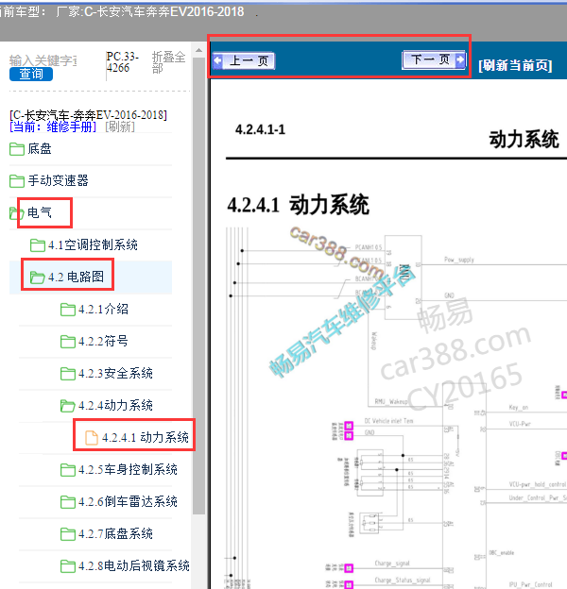Select the 底盘 tree item label
The width and height of the screenshot is (567, 589).
pos(40,149)
